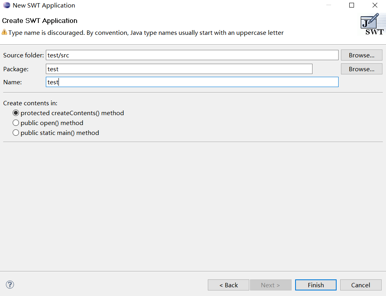Focus the Package input showing test
The height and width of the screenshot is (296, 386).
coord(178,68)
